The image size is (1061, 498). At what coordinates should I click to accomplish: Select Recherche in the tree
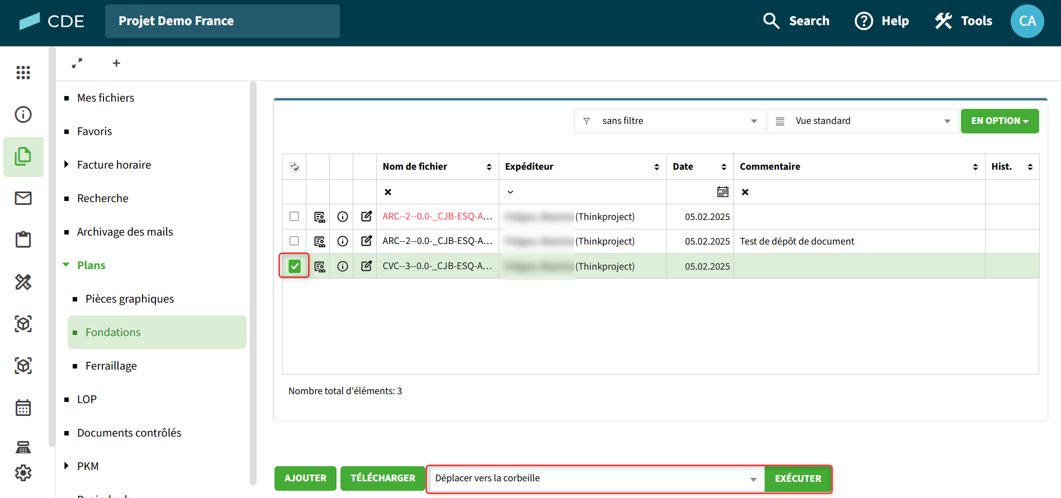(x=103, y=198)
